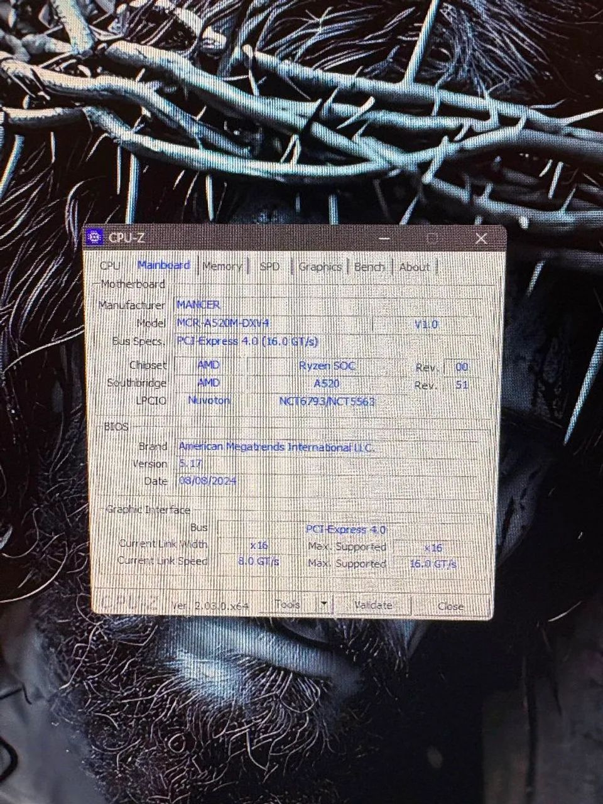Click the AMD southbridge vendor field

click(209, 383)
